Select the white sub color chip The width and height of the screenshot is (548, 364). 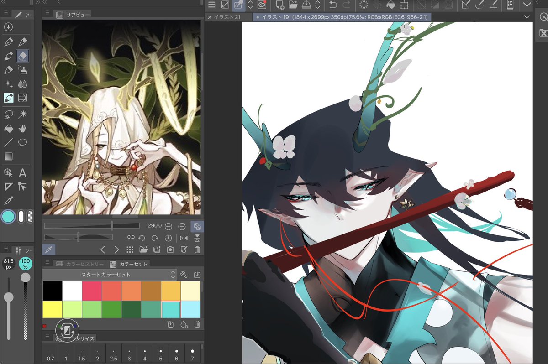21,217
